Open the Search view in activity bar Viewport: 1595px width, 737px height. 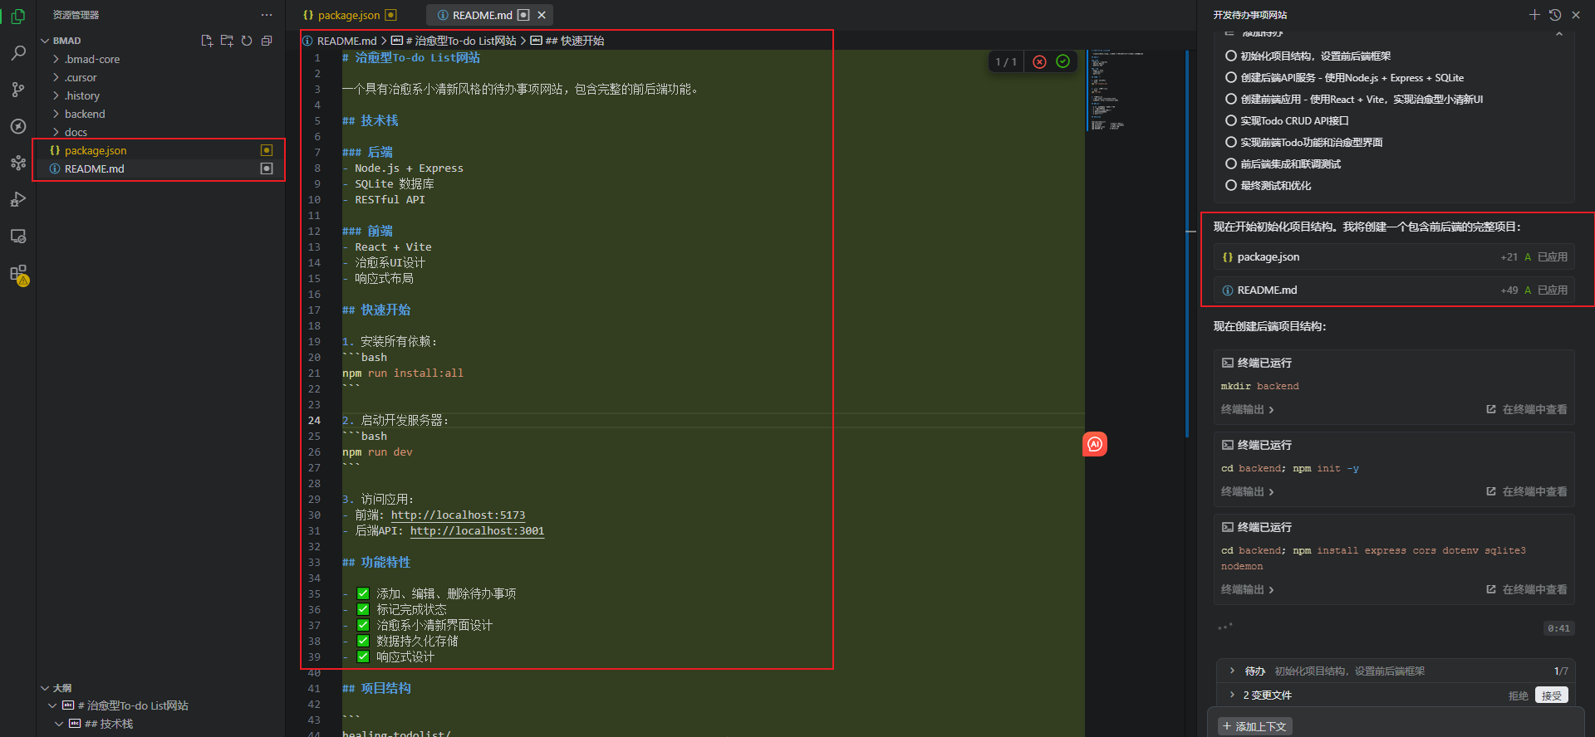(17, 53)
